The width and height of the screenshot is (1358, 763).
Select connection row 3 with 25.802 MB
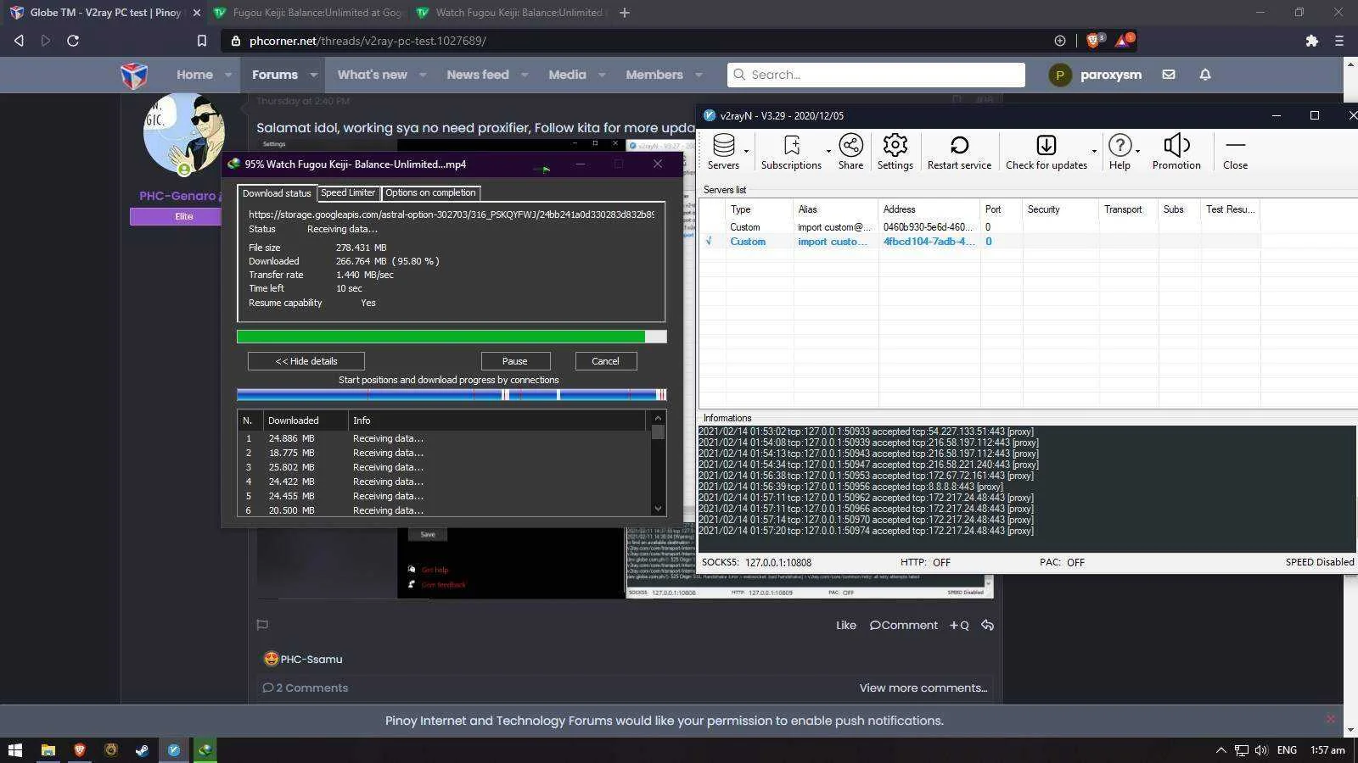pyautogui.click(x=443, y=467)
